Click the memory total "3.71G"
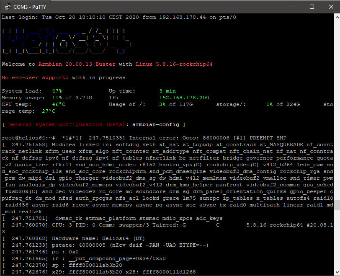 pos(84,98)
